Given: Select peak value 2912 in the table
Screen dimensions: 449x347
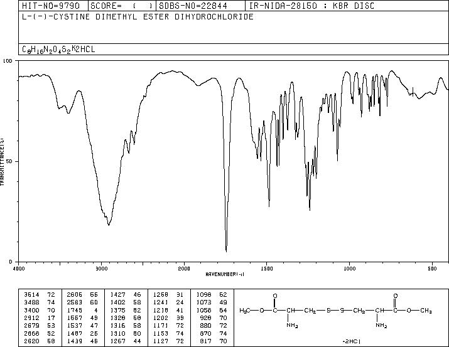Looking at the screenshot, I should (x=31, y=318).
